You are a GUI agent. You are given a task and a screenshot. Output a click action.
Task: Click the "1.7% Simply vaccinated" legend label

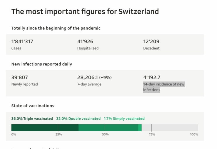point(124,118)
